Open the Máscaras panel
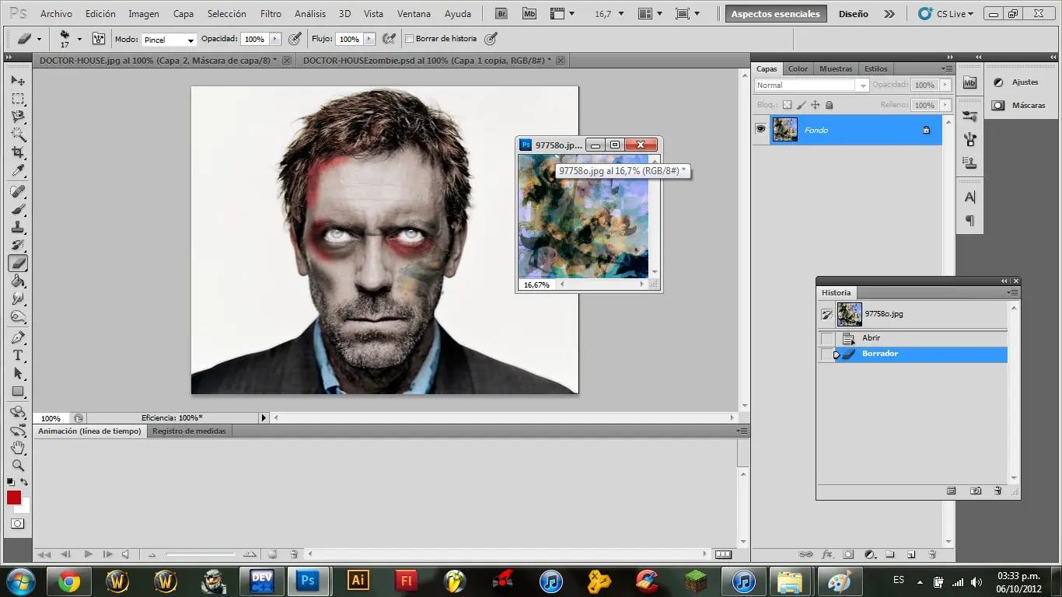This screenshot has width=1062, height=597. 1028,105
